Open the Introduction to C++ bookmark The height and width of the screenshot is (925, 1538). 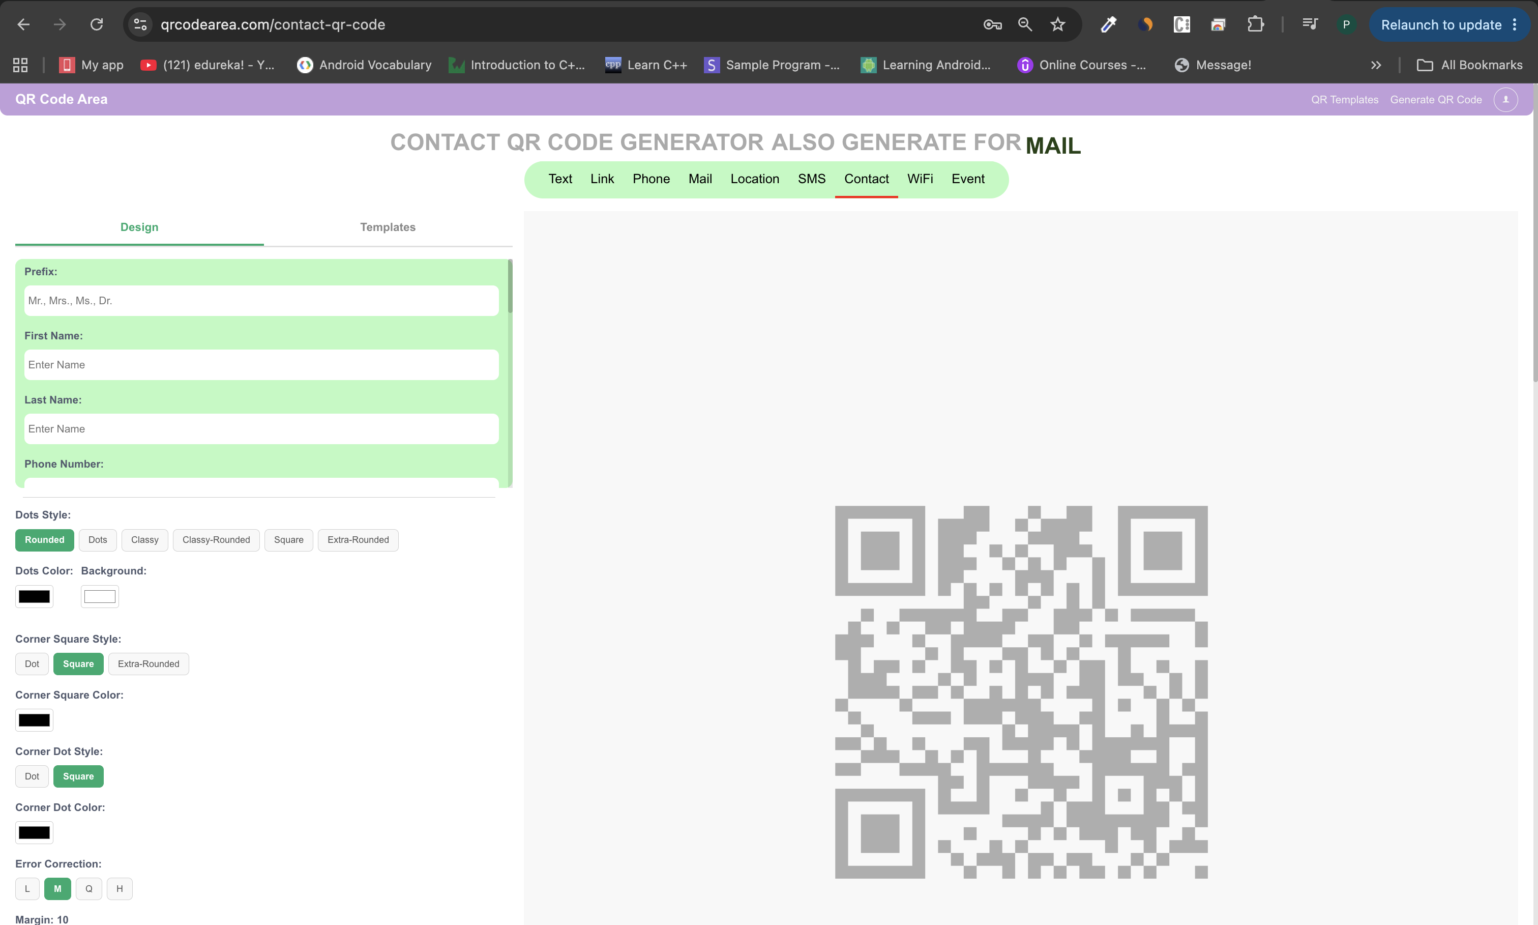coord(517,65)
